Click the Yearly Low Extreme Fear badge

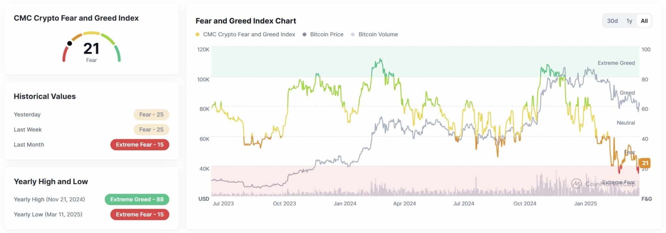tap(140, 214)
